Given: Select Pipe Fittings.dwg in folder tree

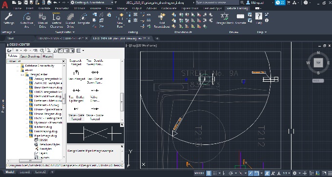Looking at the screenshot, I should click(45, 136).
